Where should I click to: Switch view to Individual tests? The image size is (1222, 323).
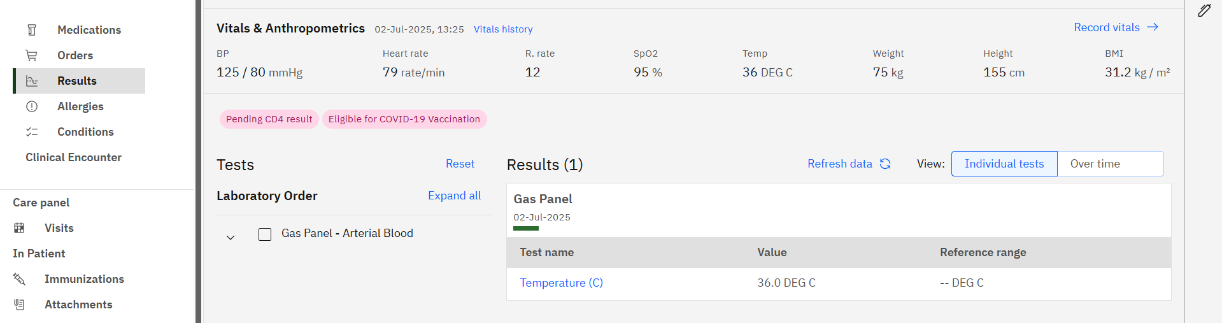point(1004,164)
